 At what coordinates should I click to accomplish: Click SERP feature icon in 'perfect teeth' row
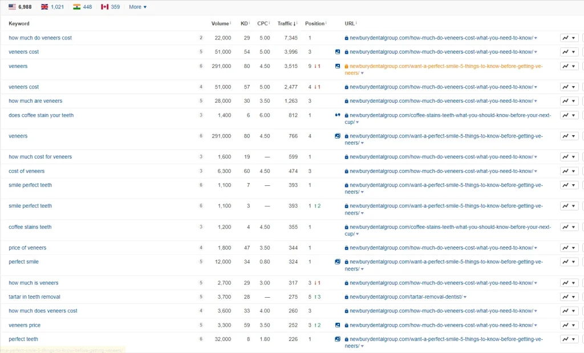[x=338, y=339]
